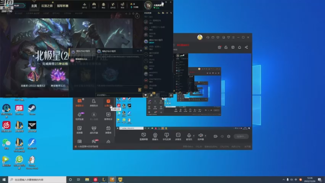Mute the speaker (扬声器) in streaming app
Image resolution: width=325 pixels, height=183 pixels.
pyautogui.click(x=200, y=137)
